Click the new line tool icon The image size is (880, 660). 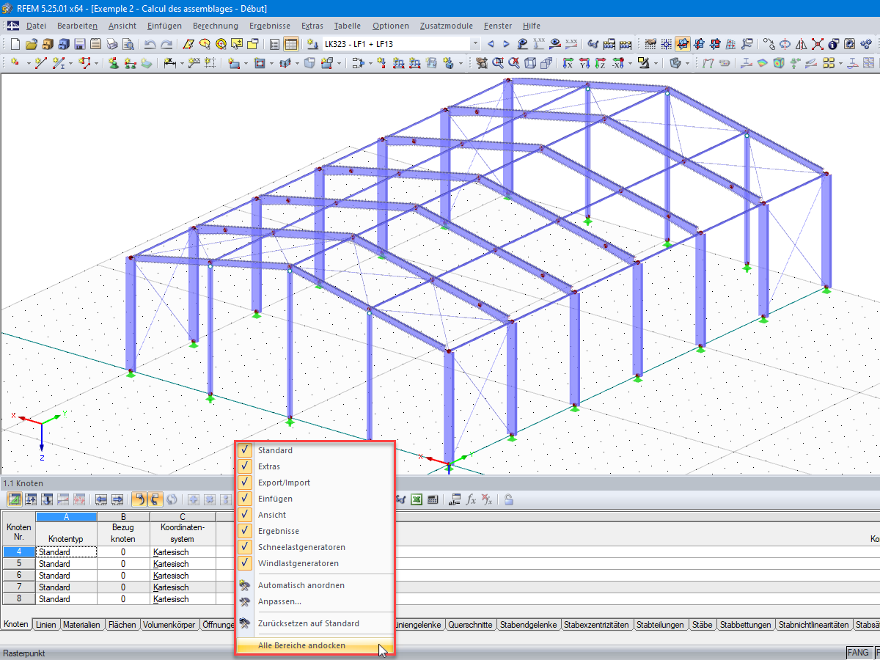coord(40,63)
